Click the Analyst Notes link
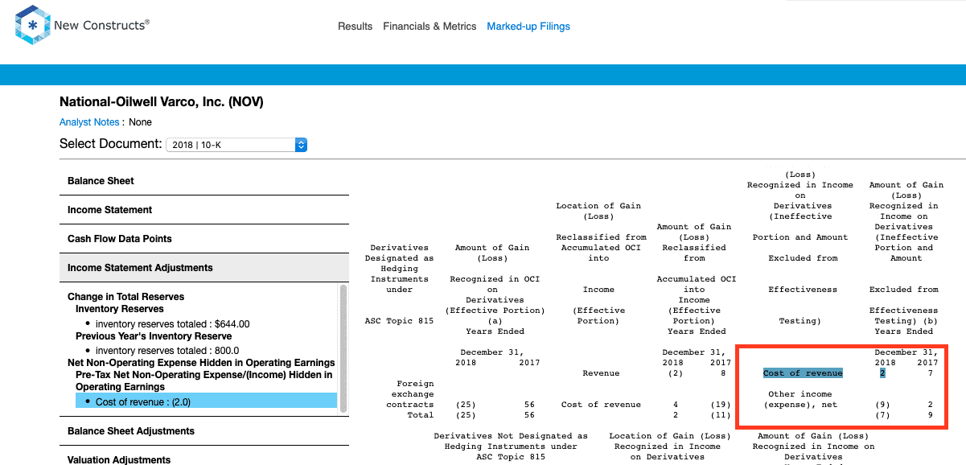This screenshot has height=465, width=966. 89,122
